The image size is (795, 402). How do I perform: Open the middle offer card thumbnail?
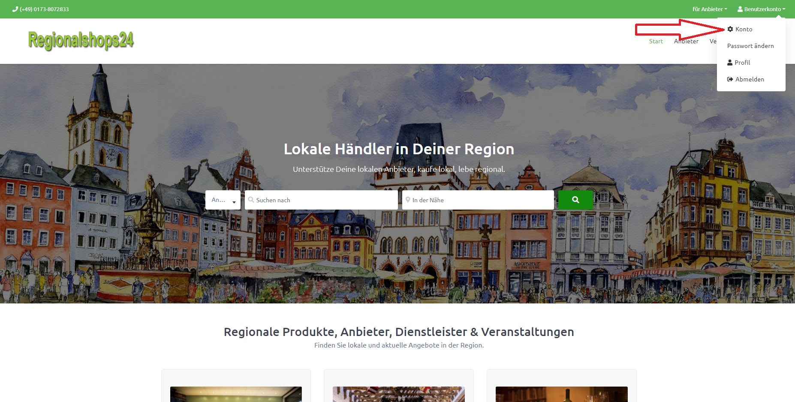tap(399, 394)
